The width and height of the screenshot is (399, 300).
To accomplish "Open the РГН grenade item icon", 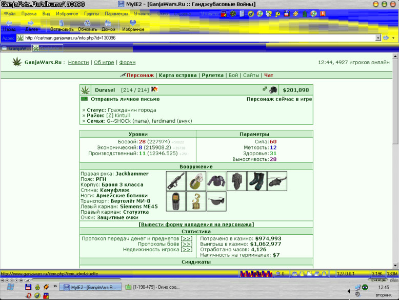I will [196, 181].
